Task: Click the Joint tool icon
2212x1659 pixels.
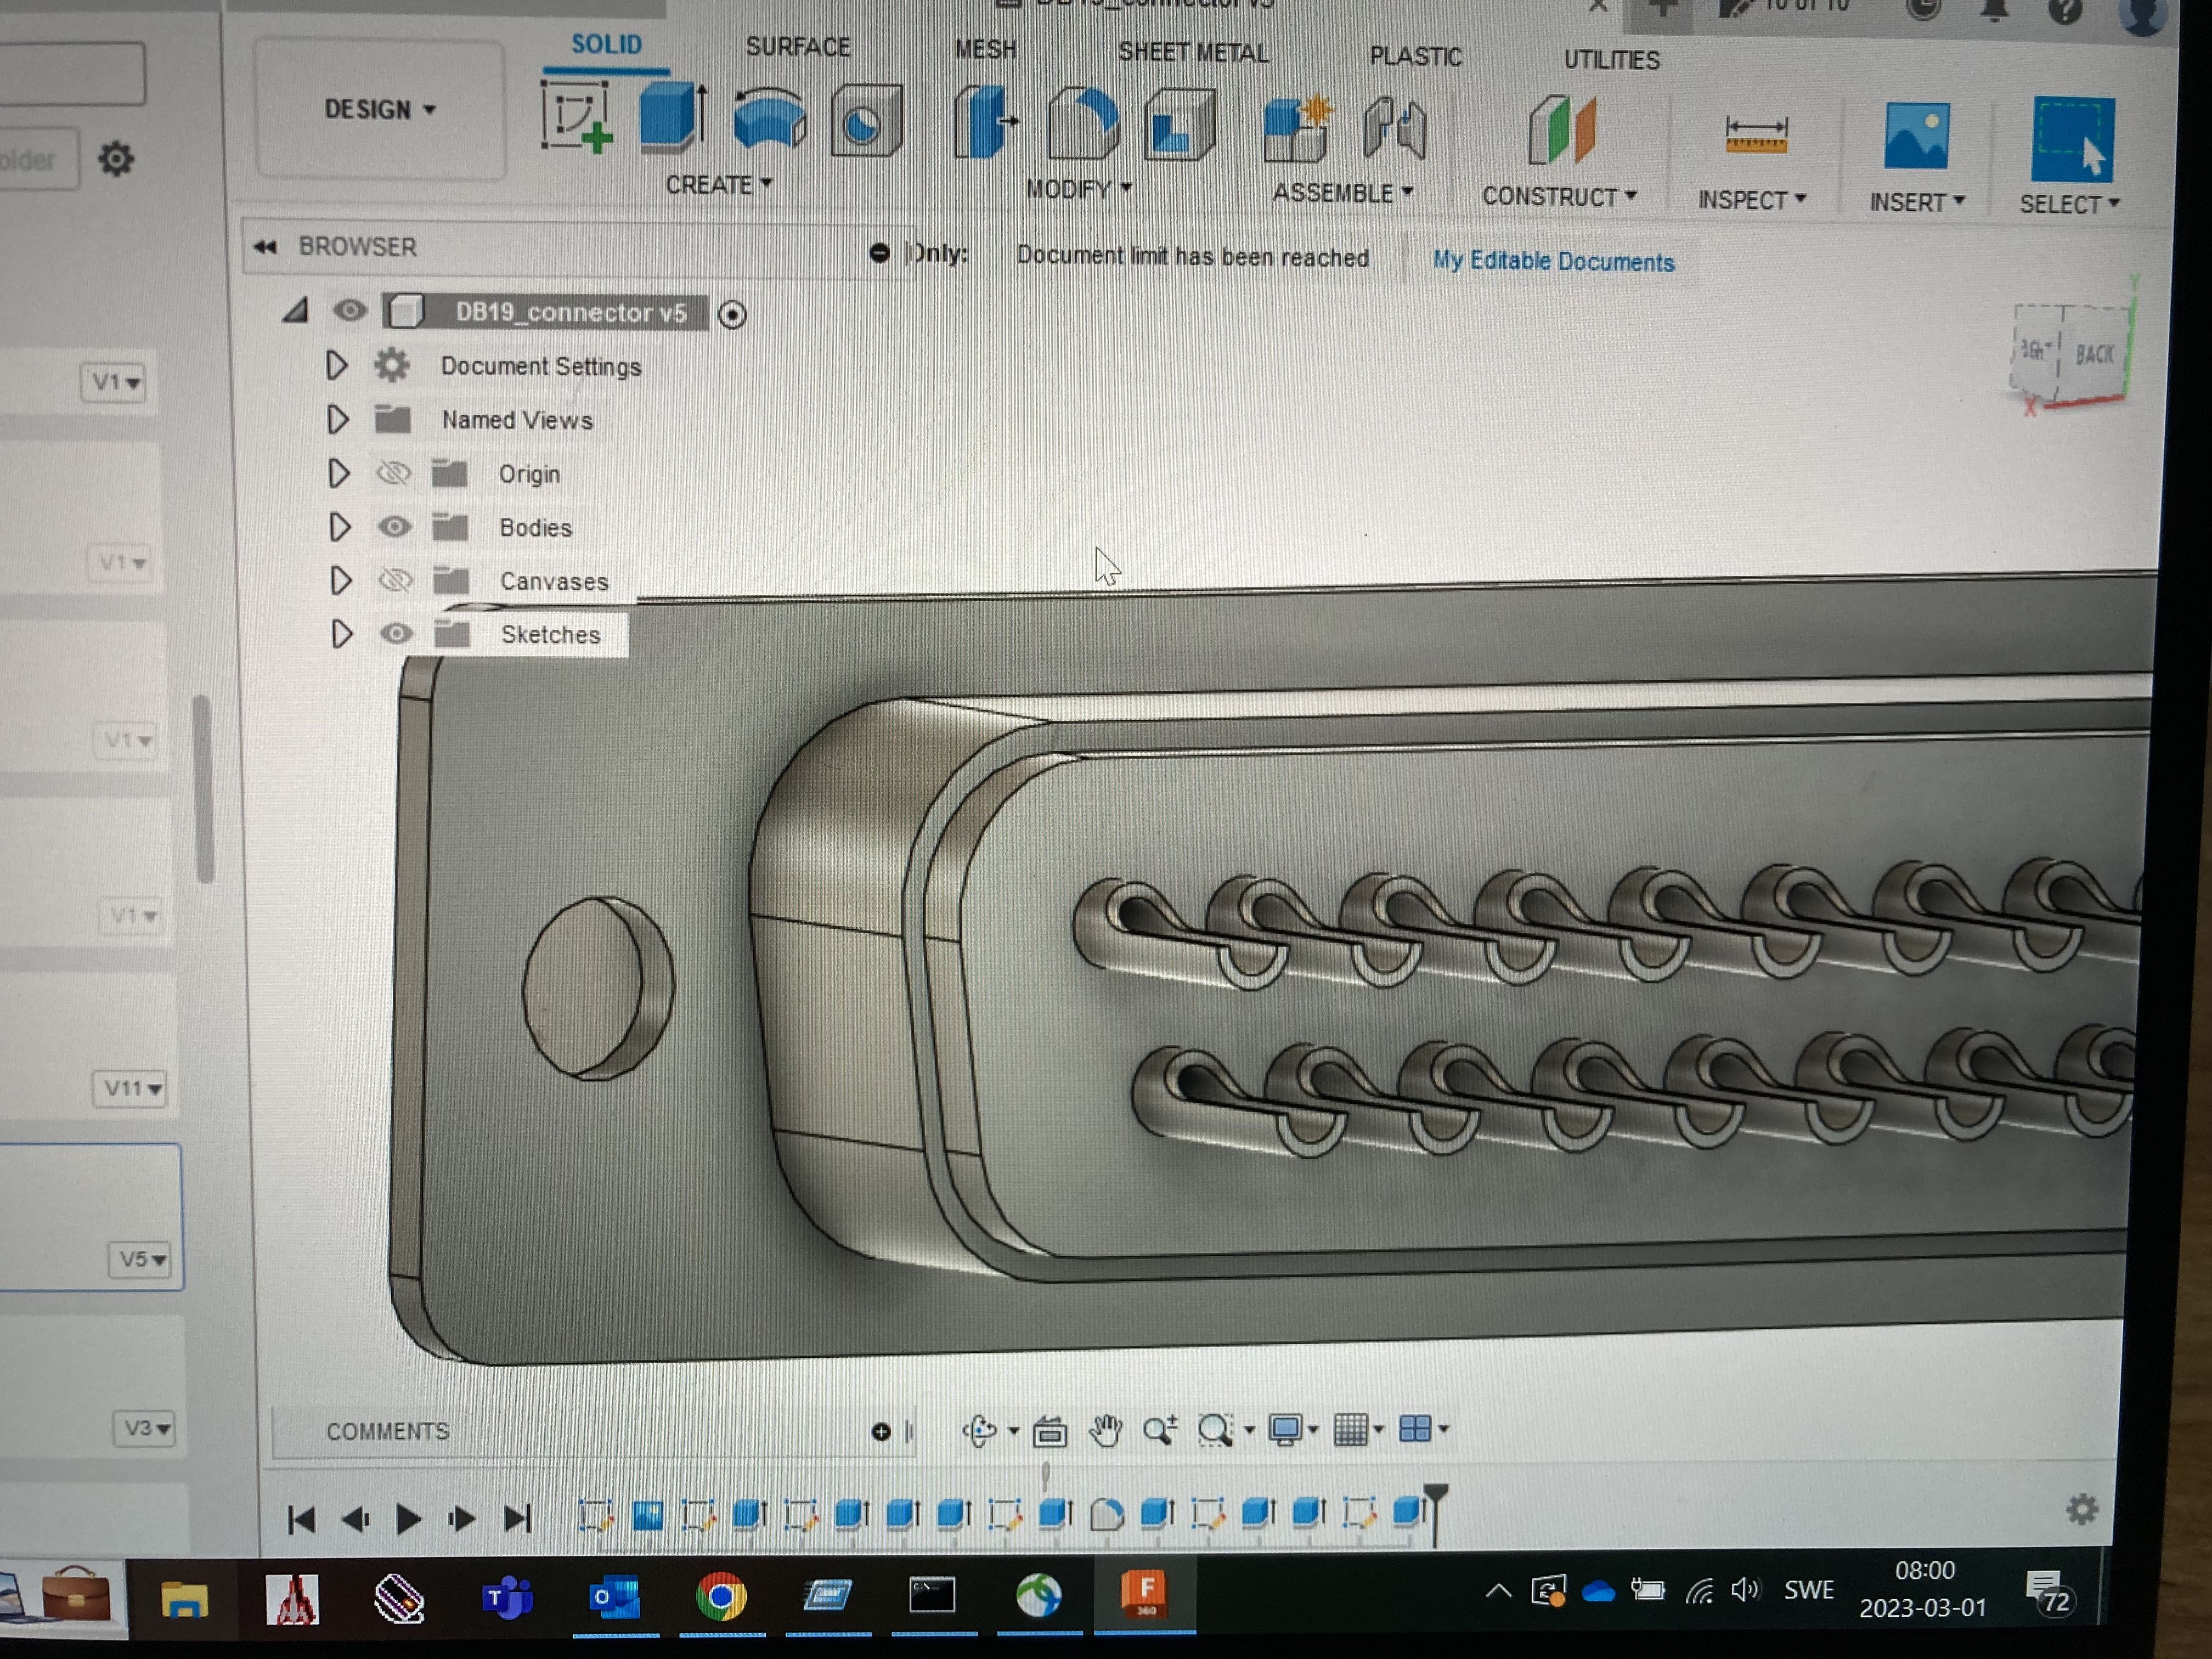Action: click(x=1394, y=129)
